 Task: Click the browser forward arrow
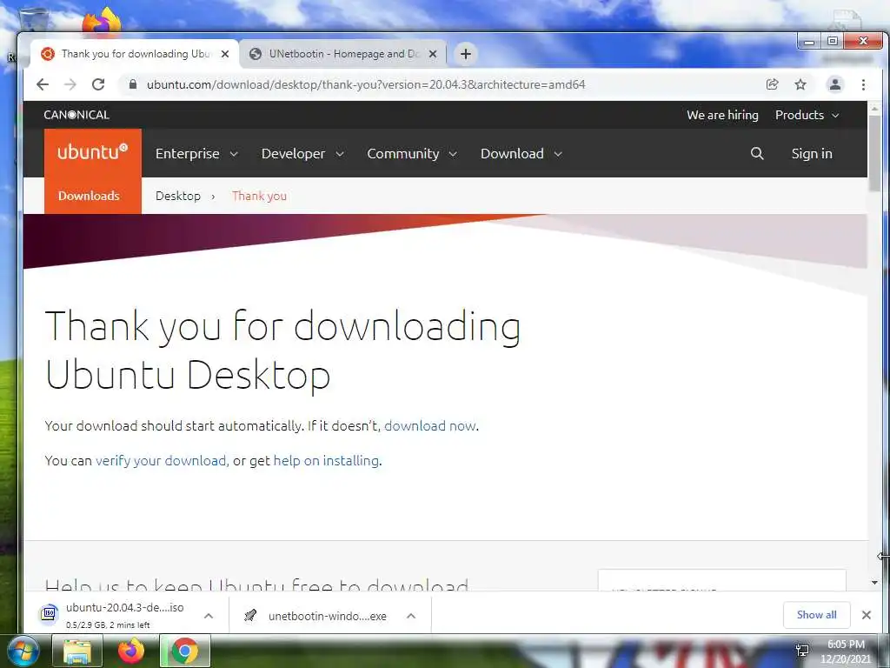click(70, 84)
